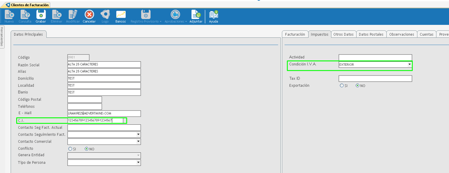
Task: Click the Consulta toolbar icon
Action: click(x=25, y=16)
